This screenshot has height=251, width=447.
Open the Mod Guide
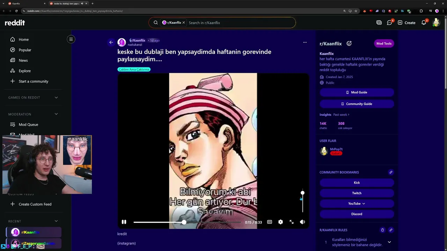(x=357, y=92)
